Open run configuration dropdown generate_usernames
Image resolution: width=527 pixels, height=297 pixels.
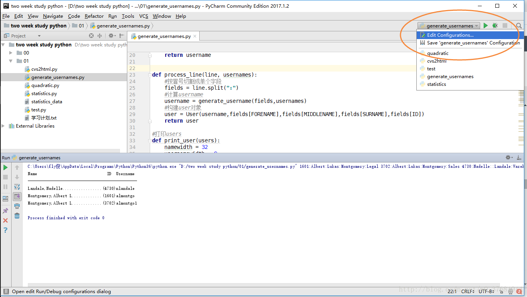pyautogui.click(x=449, y=26)
